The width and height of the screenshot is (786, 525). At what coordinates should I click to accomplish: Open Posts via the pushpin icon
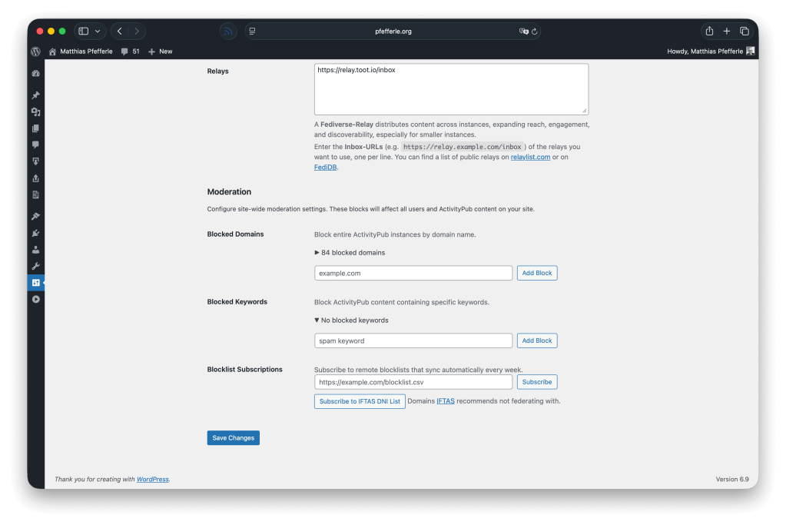pyautogui.click(x=35, y=95)
